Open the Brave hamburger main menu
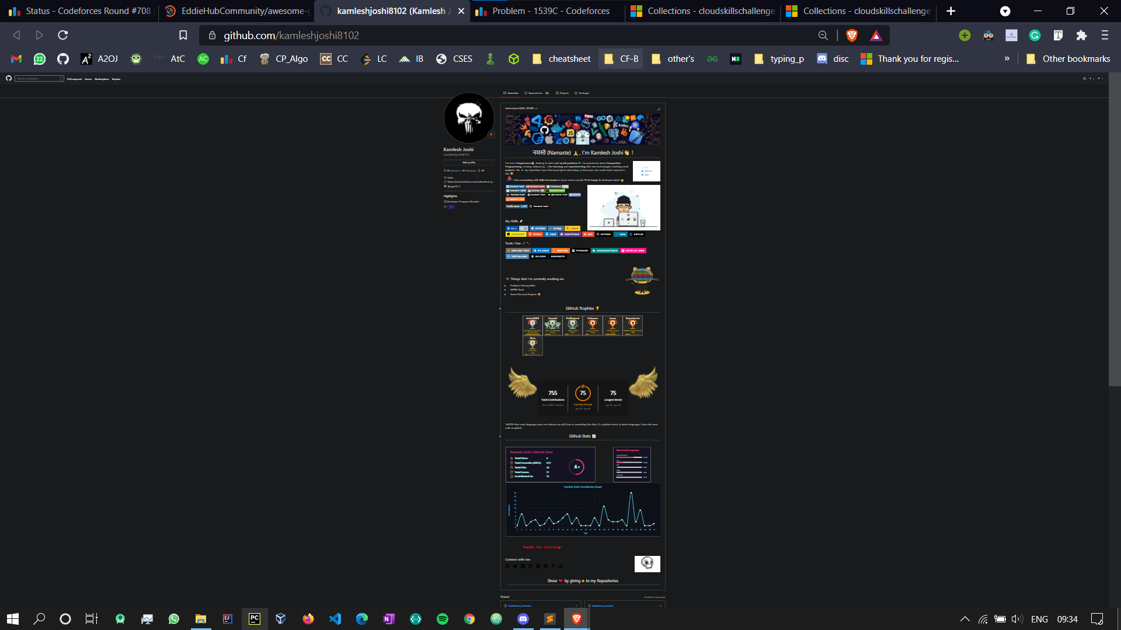1121x630 pixels. tap(1105, 36)
